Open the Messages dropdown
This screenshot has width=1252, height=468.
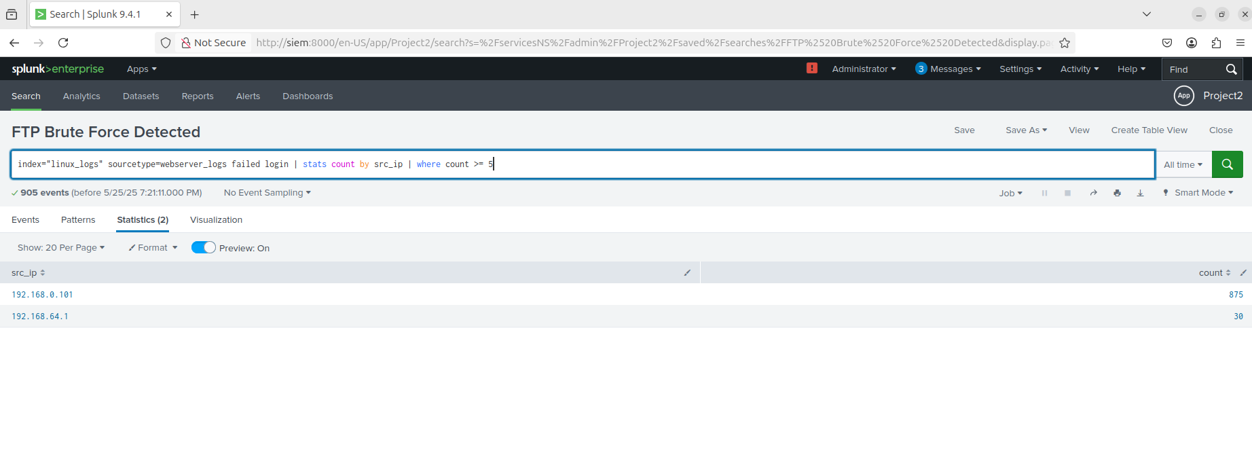click(948, 69)
